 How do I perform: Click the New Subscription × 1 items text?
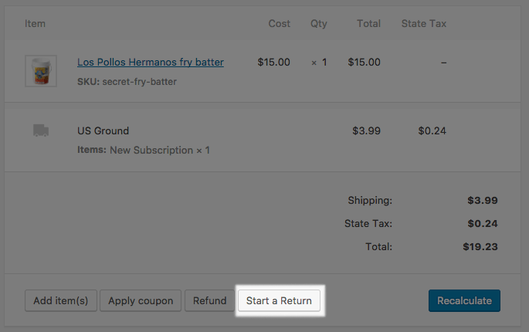(x=160, y=150)
